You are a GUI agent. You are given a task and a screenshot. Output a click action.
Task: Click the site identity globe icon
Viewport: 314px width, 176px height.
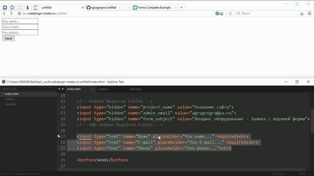19,13
